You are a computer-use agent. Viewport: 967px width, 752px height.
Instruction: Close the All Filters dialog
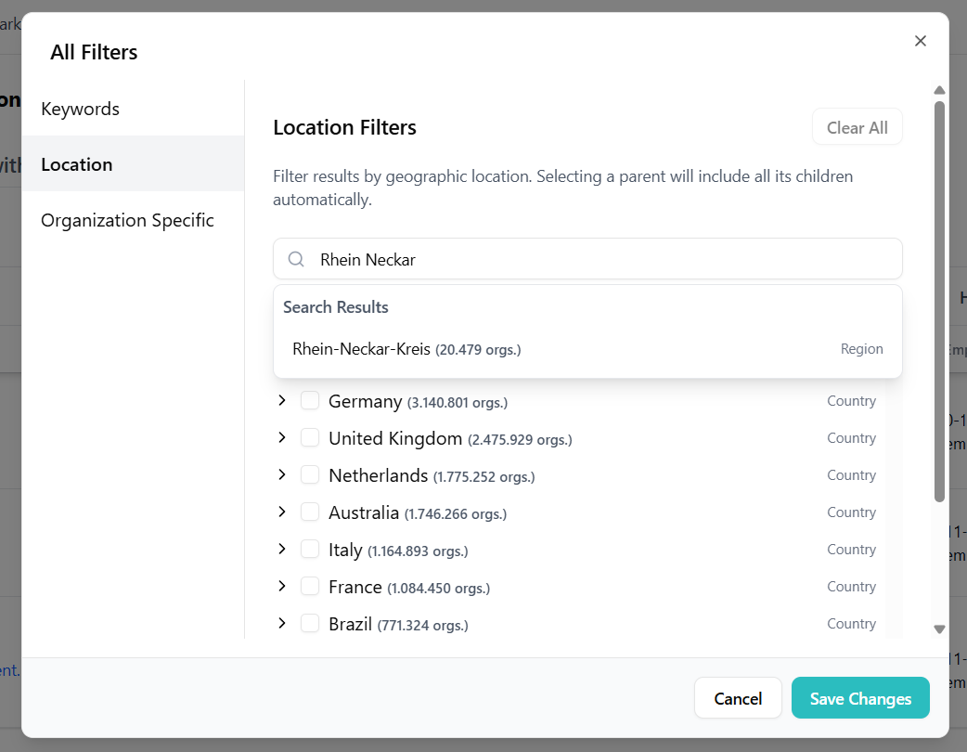click(x=920, y=41)
